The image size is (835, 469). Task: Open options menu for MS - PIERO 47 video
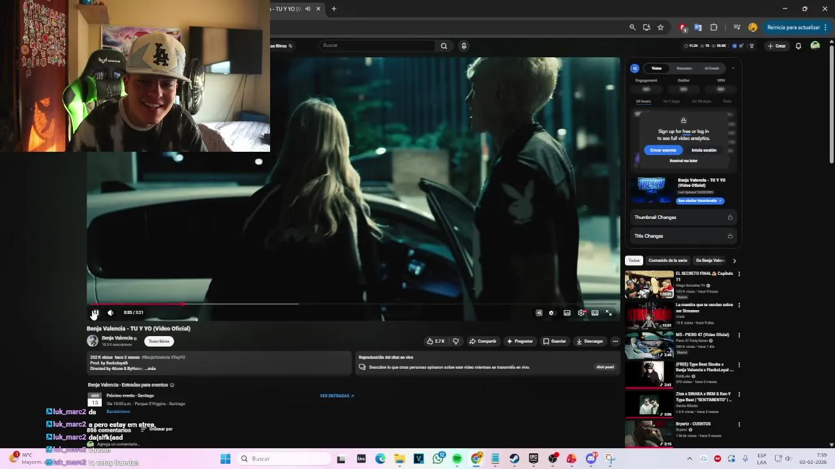[739, 335]
